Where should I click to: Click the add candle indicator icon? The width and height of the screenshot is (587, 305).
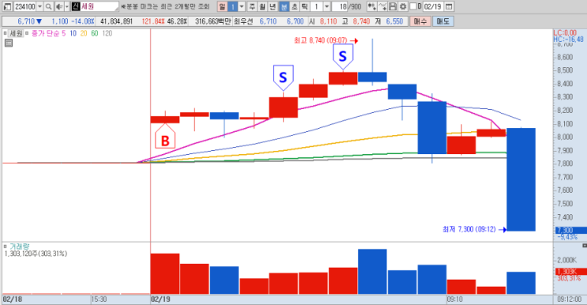[x=372, y=6]
